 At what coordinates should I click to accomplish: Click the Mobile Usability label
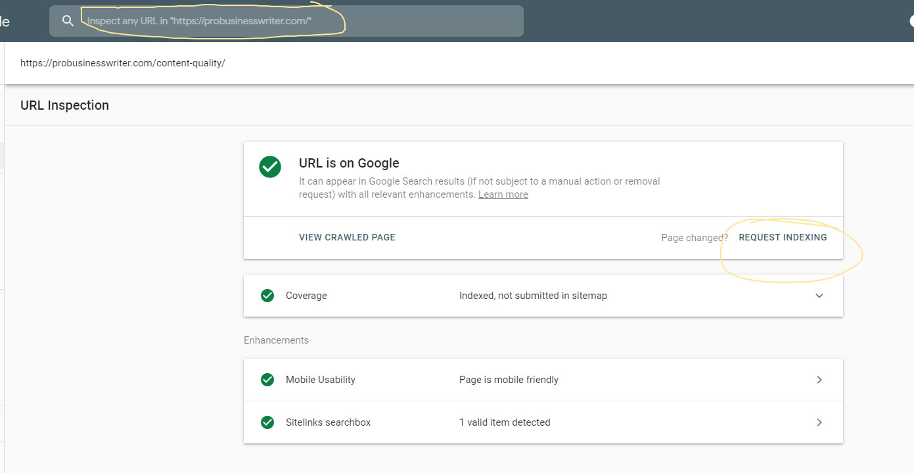tap(321, 380)
